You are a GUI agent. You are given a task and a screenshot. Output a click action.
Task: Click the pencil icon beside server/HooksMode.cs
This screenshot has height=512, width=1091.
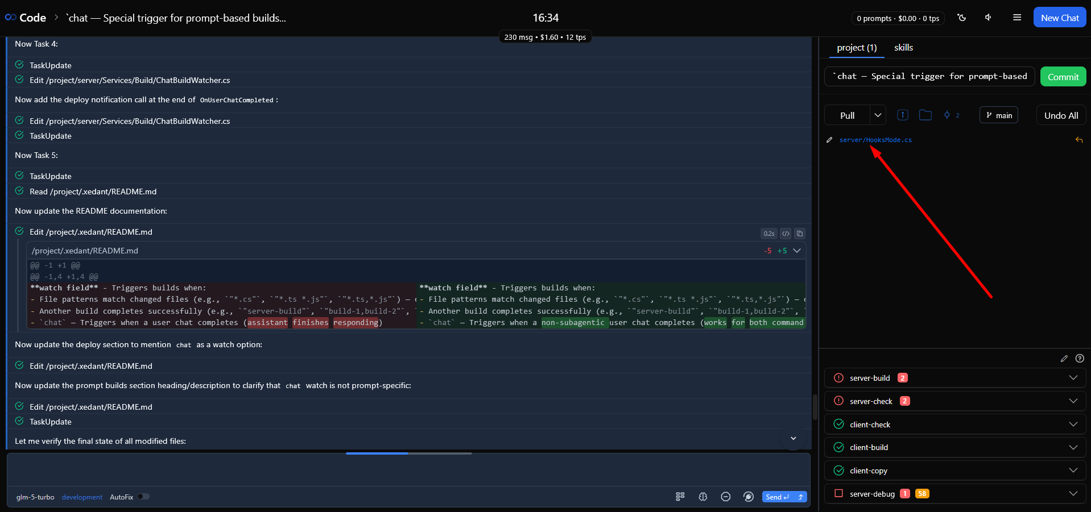pyautogui.click(x=829, y=140)
